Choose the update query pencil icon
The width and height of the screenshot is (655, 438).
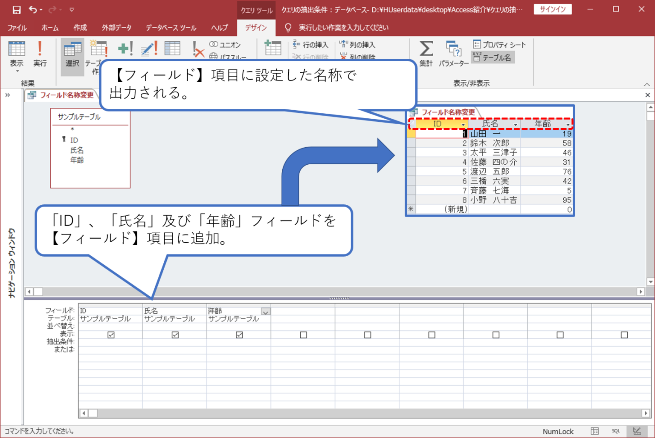tap(149, 49)
